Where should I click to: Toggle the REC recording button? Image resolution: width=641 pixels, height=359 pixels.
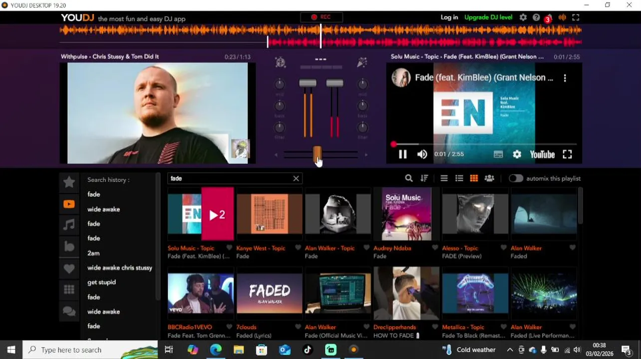pyautogui.click(x=320, y=17)
